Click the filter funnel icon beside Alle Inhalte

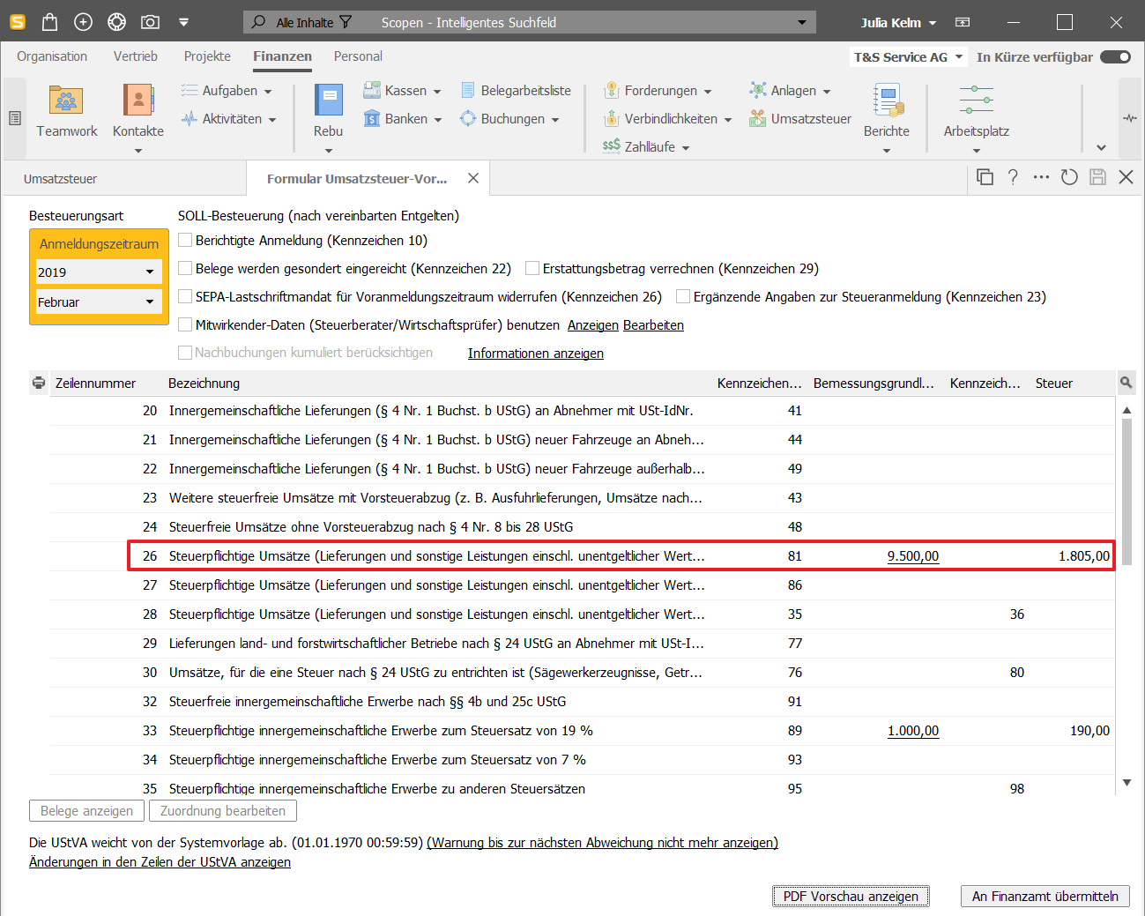point(346,22)
